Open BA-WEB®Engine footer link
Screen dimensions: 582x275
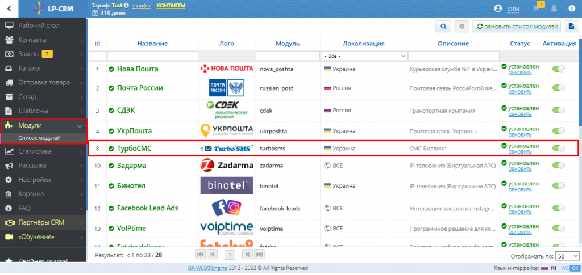(x=207, y=268)
